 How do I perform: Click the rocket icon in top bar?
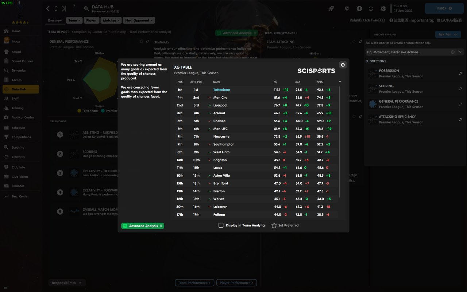pyautogui.click(x=331, y=8)
